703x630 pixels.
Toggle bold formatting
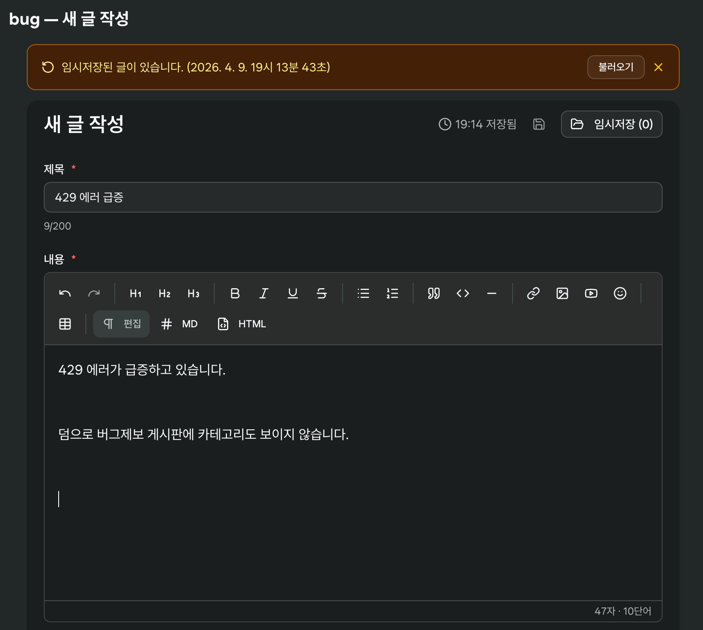(235, 293)
